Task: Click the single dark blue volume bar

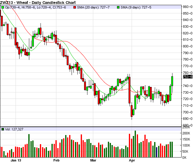Action: tap(157, 152)
